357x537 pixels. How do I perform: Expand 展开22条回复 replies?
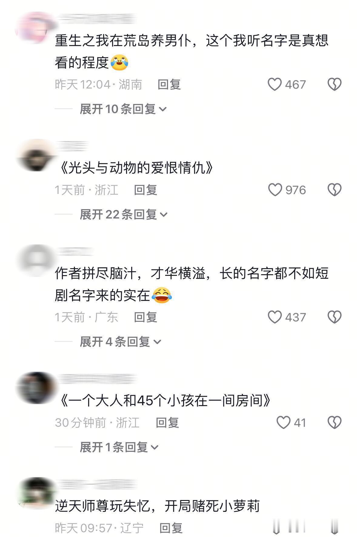coord(124,215)
